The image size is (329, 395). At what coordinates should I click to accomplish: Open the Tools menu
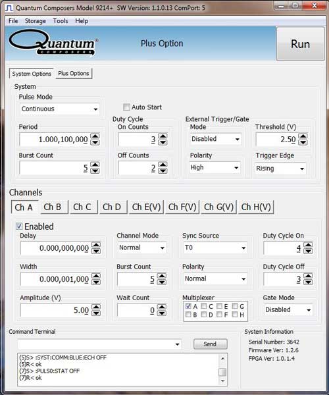(61, 21)
